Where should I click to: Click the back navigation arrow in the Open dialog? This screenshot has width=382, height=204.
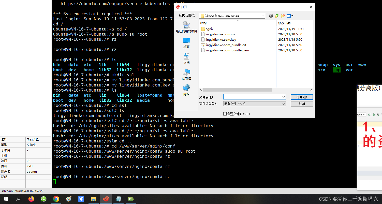click(x=271, y=16)
